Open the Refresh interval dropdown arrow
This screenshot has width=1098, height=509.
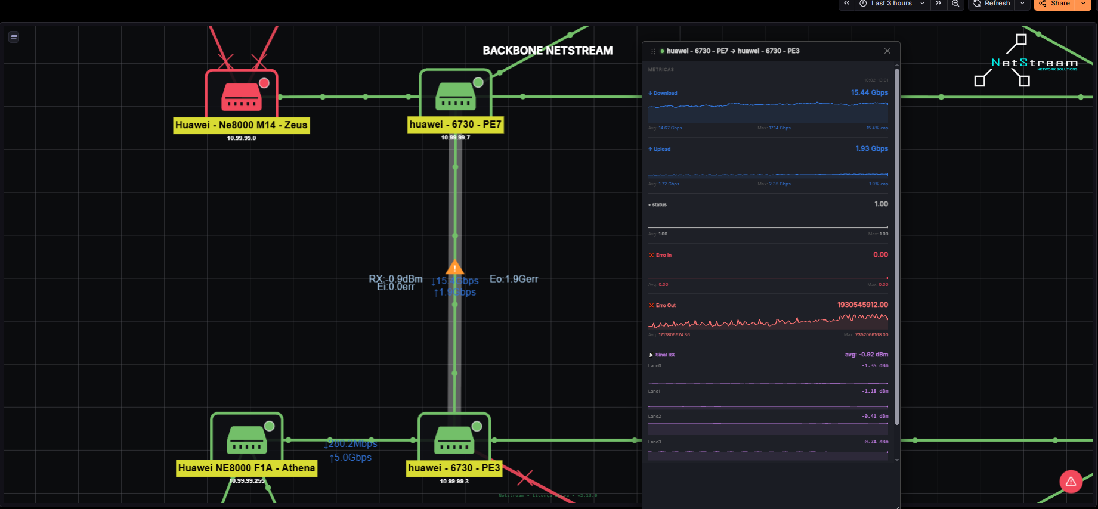tap(1022, 4)
